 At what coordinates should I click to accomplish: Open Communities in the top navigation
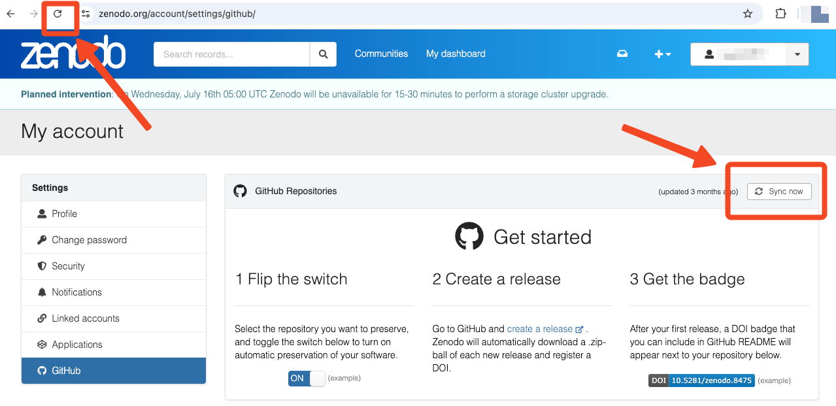click(x=381, y=54)
